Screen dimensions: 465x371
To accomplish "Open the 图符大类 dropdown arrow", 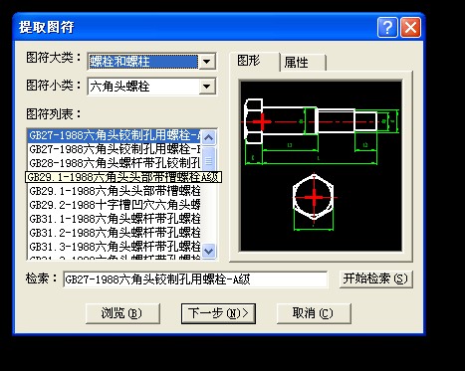I will [x=207, y=62].
